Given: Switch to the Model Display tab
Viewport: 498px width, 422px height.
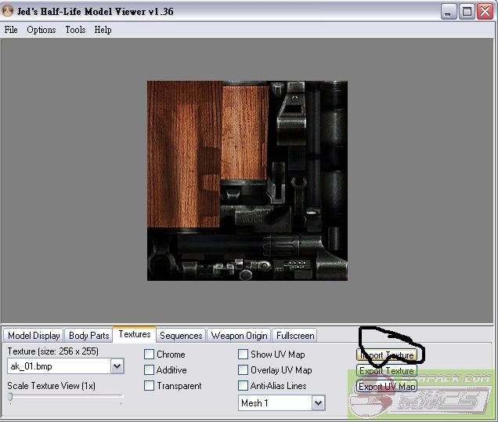Looking at the screenshot, I should click(x=34, y=336).
